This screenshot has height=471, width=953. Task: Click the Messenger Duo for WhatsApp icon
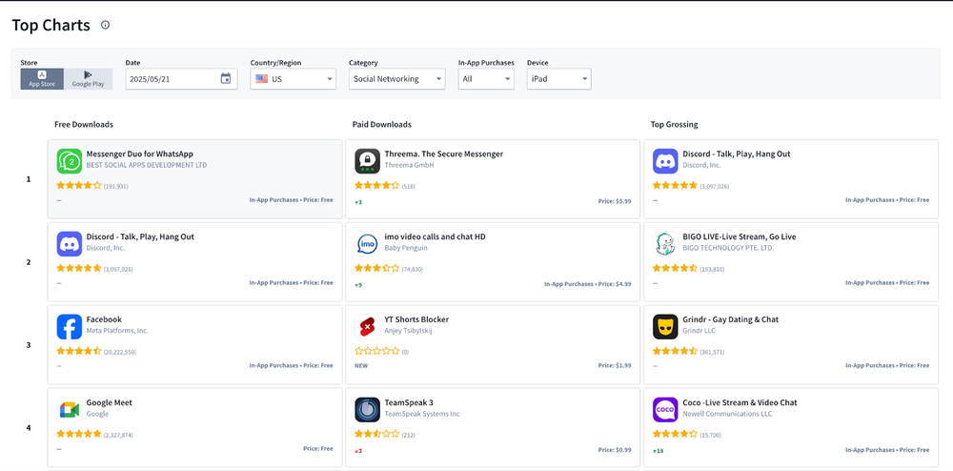[x=69, y=161]
